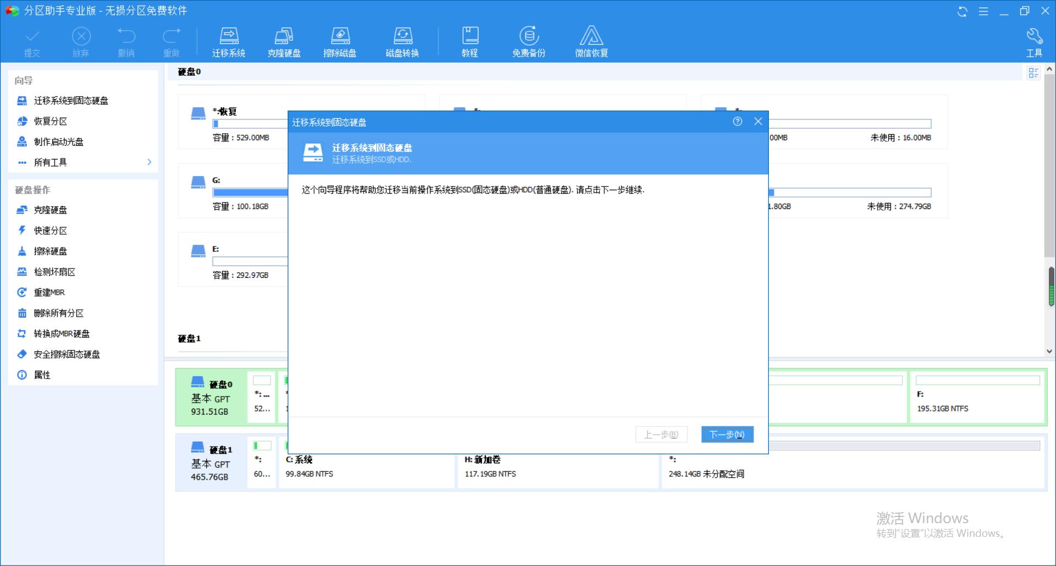Screen dimensions: 1056x566
Task: Click the 撤销 undo button
Action: coord(127,41)
